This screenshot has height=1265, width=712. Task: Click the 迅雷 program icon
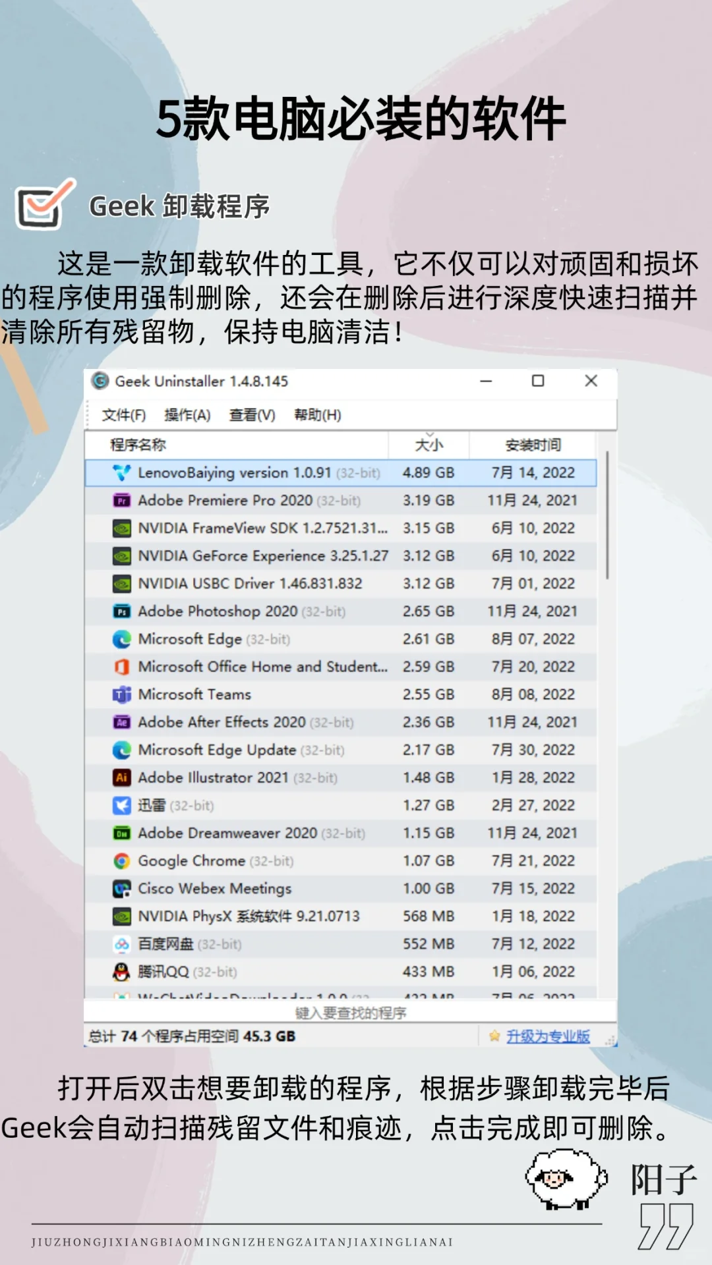tap(122, 805)
